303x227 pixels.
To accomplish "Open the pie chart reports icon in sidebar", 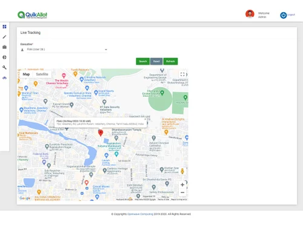I will 4,58.
